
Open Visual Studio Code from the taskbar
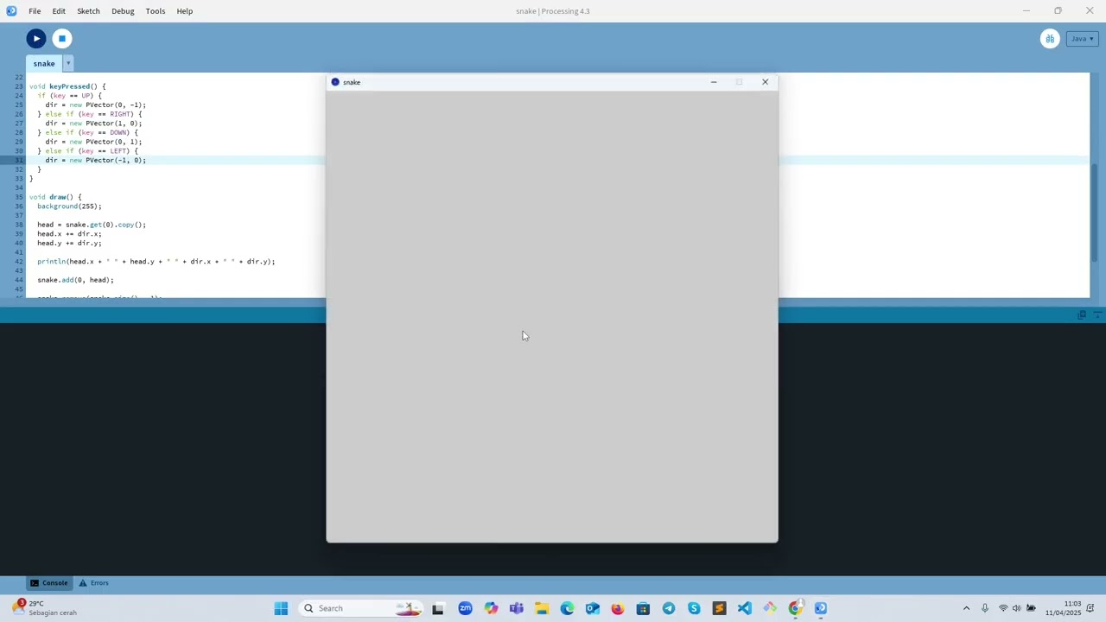point(745,608)
